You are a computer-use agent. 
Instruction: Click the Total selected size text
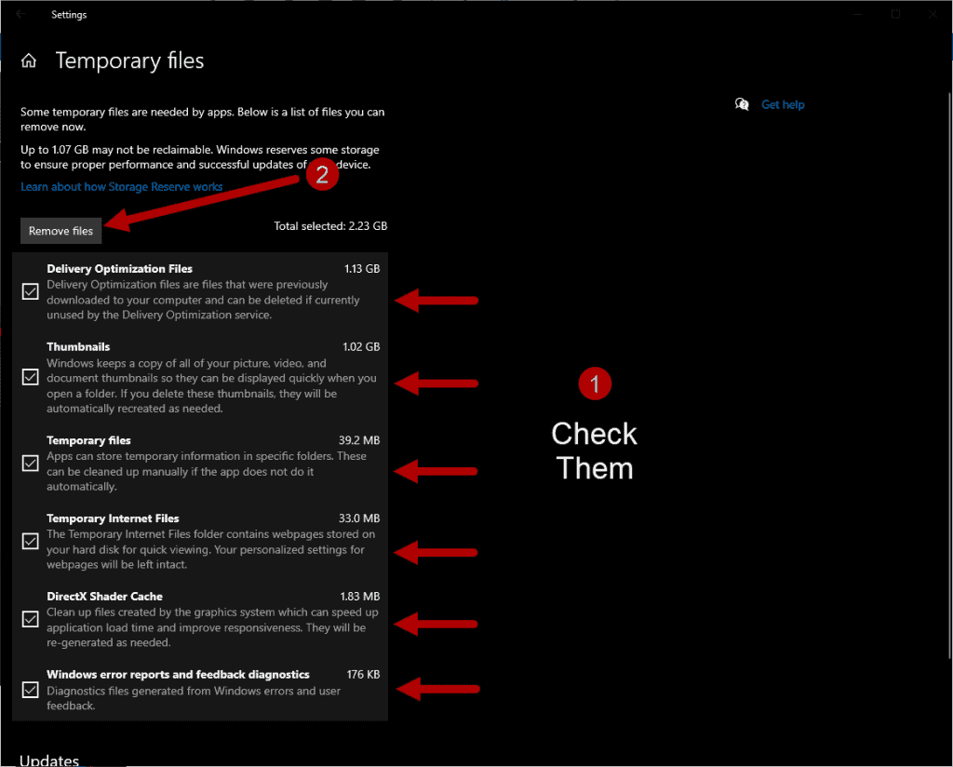(330, 225)
